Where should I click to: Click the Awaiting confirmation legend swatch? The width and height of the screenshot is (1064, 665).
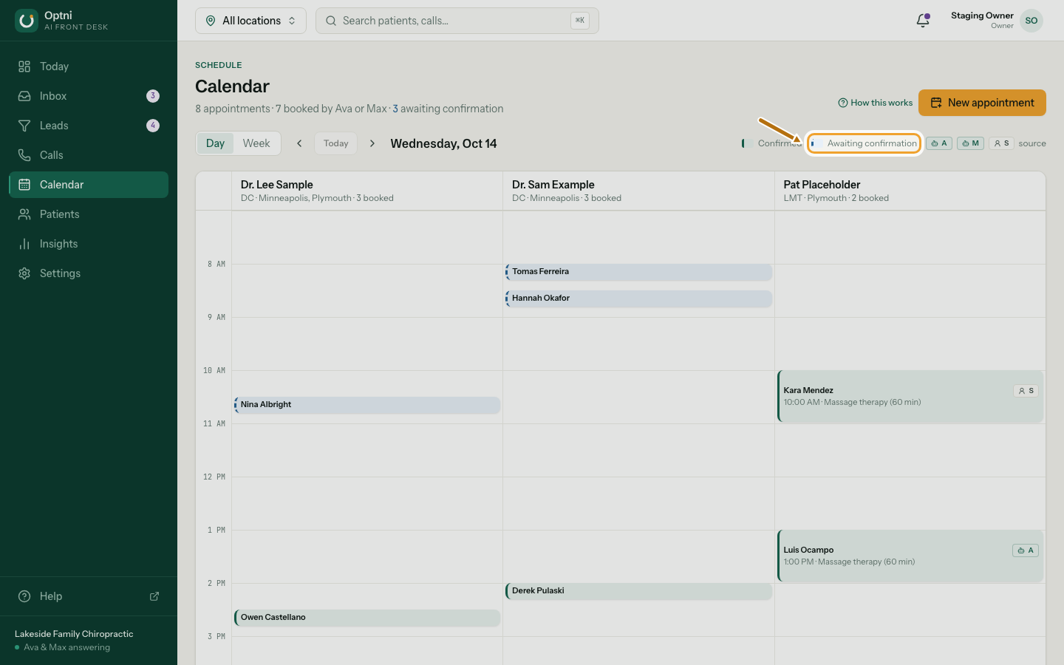816,143
